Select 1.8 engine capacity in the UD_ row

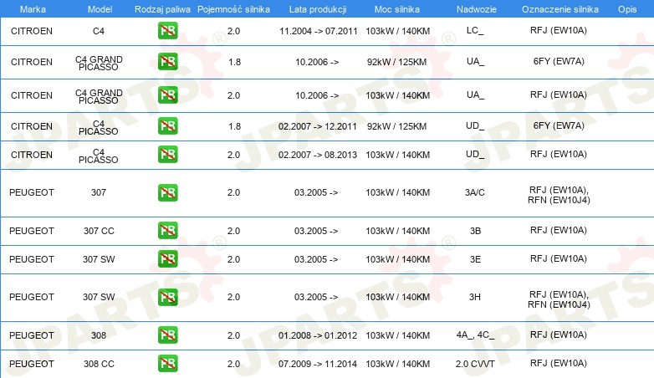234,126
